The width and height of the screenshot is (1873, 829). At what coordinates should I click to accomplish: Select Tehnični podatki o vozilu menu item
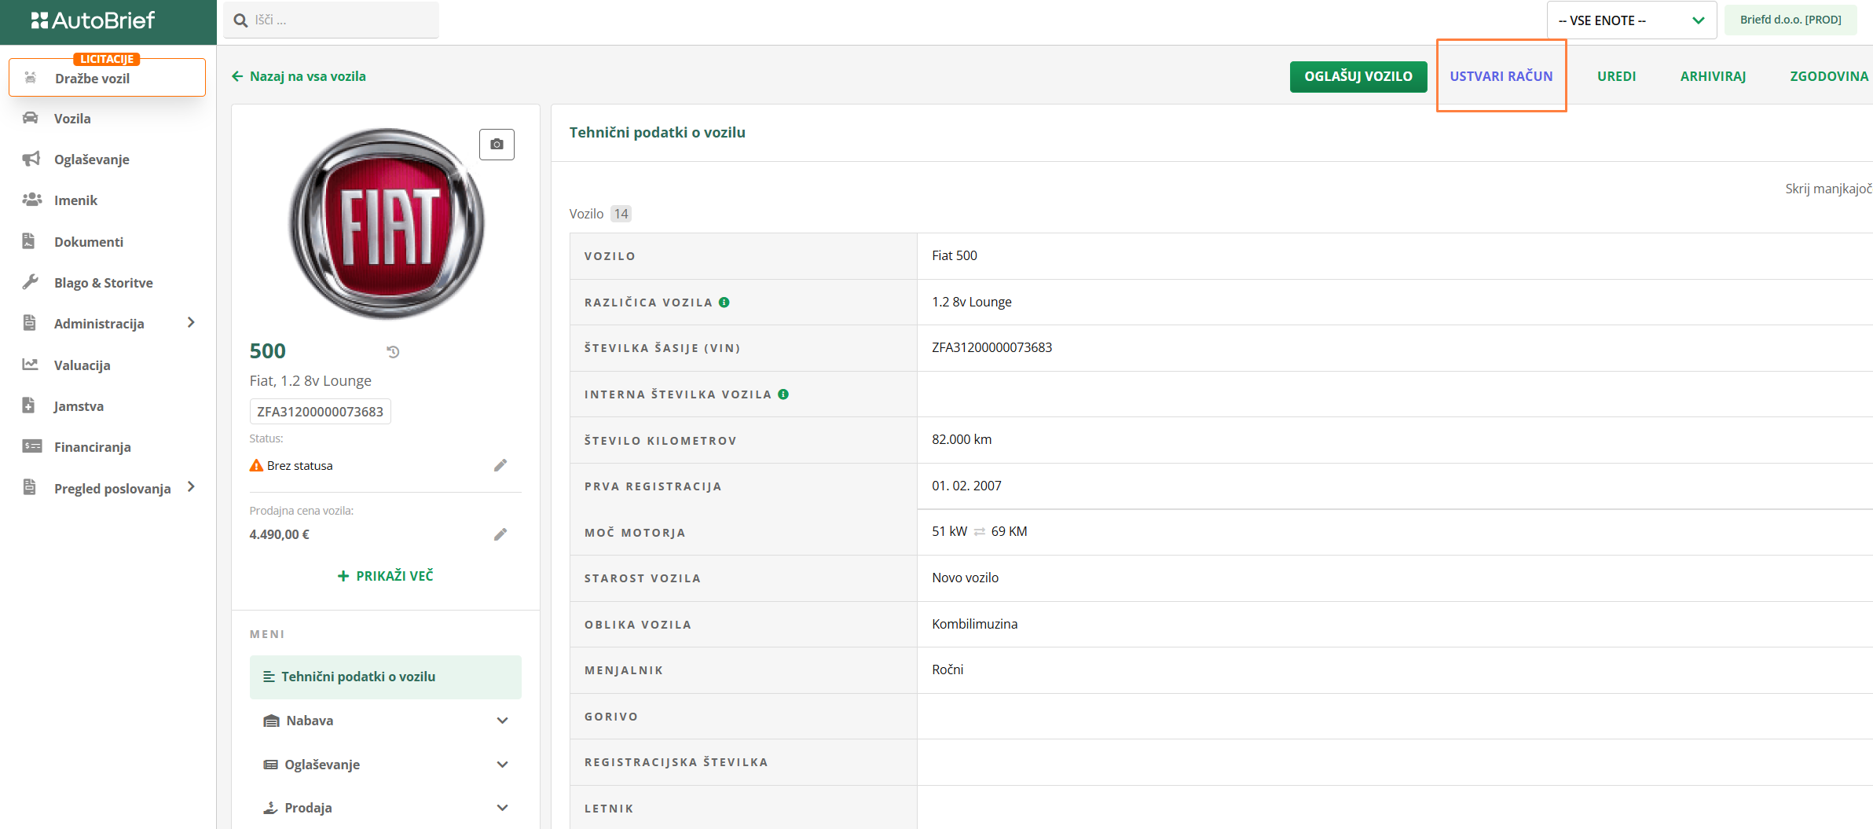[385, 677]
